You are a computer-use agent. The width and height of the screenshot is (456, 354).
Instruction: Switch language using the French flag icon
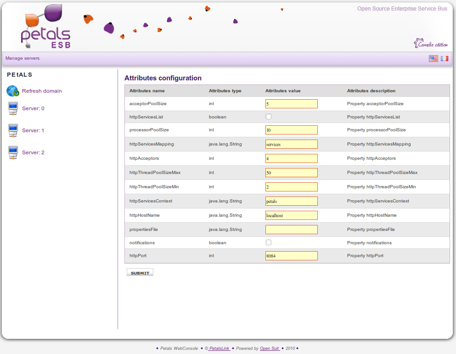click(x=445, y=58)
